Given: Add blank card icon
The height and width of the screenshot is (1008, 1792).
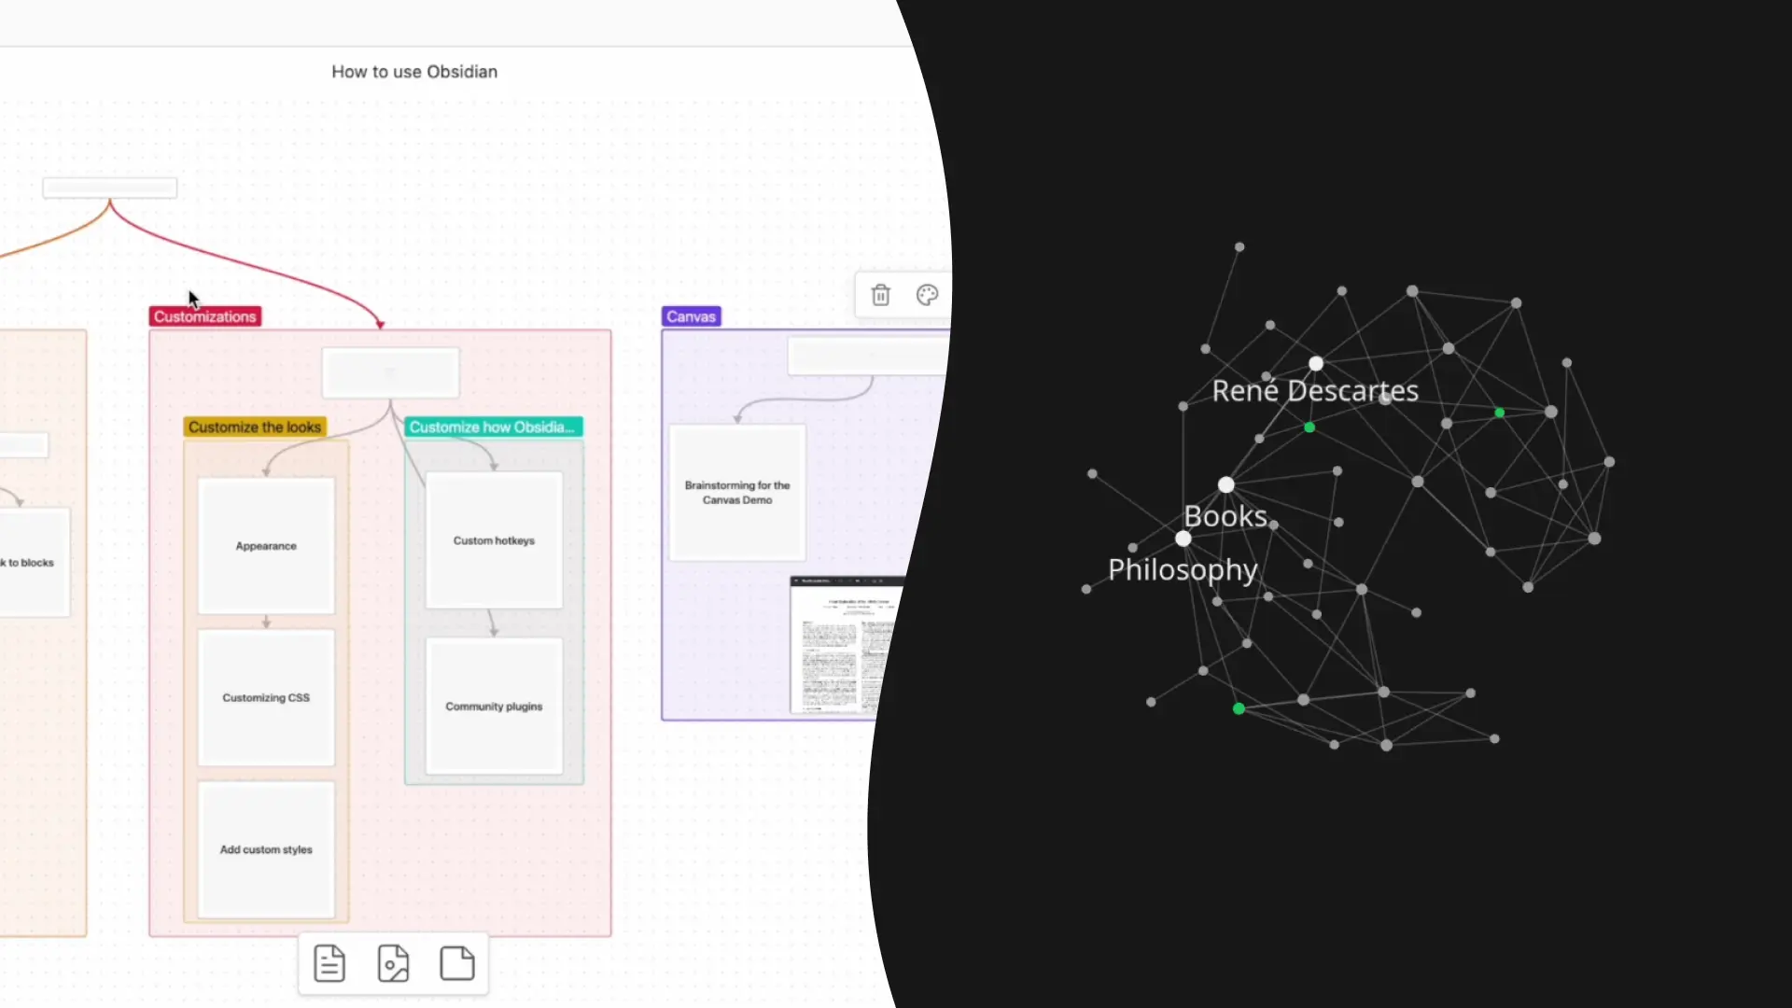Looking at the screenshot, I should coord(456,963).
